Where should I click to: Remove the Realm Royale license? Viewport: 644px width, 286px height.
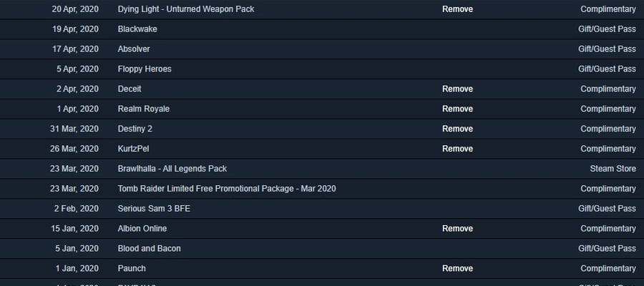pos(457,109)
